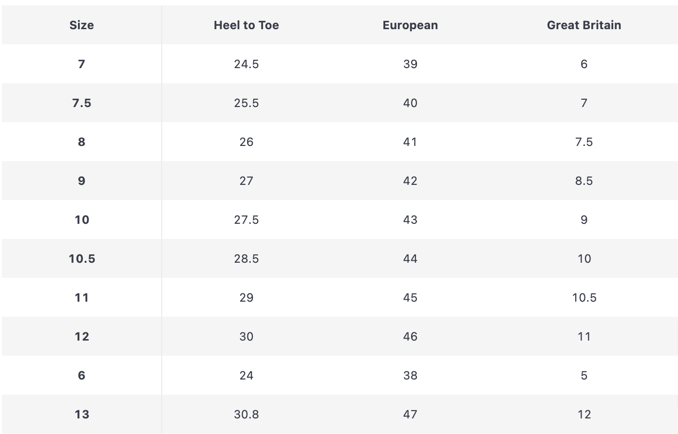This screenshot has height=434, width=678.
Task: Click the 28.5 heel to toe cell
Action: pos(246,259)
